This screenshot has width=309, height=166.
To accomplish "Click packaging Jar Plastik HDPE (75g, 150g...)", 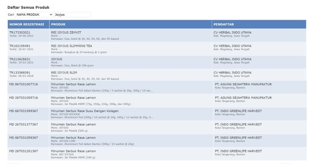I will [91, 104].
